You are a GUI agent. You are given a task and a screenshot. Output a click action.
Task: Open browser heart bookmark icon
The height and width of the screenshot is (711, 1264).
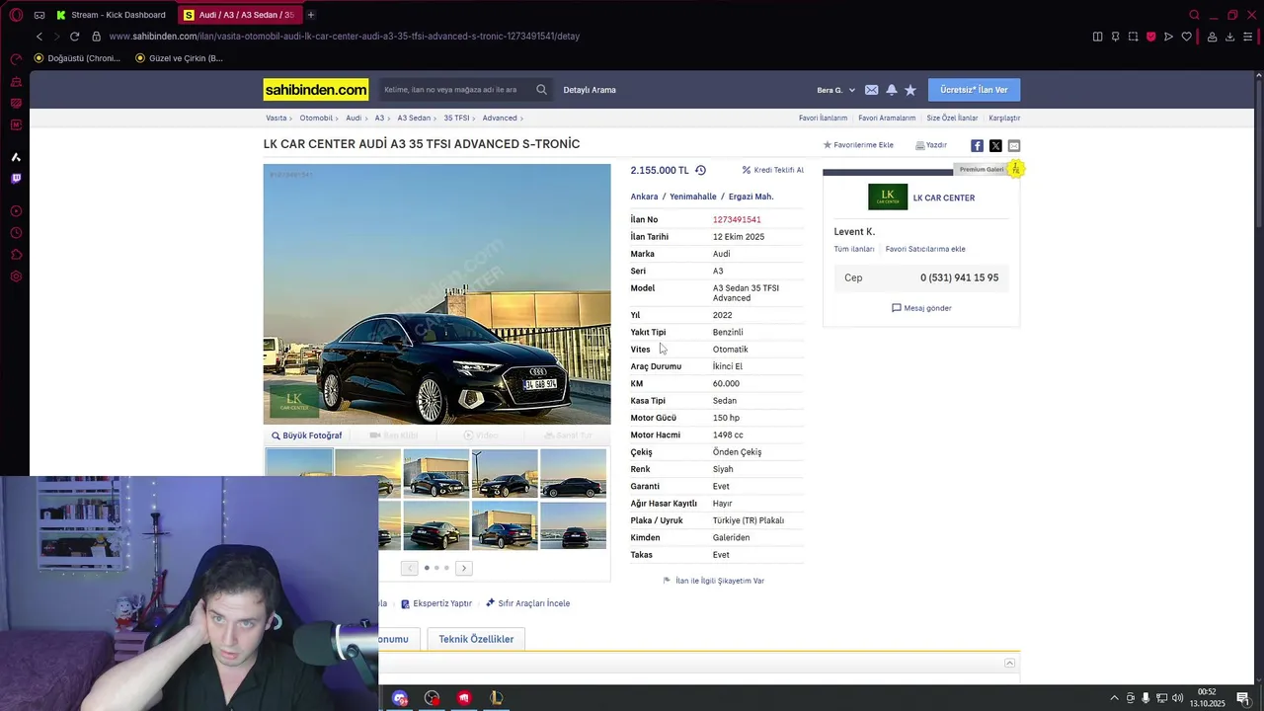[x=1186, y=37]
